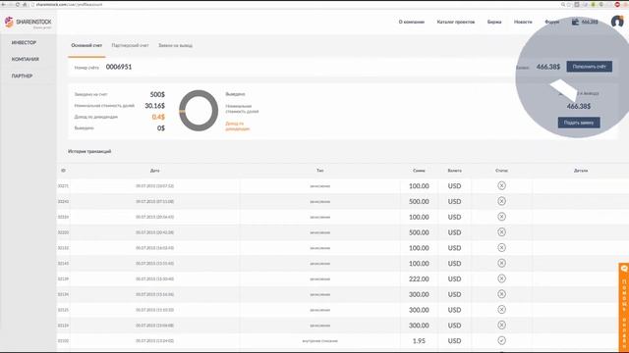Click the checkmark status icon in 1.95 row
Image resolution: width=629 pixels, height=353 pixels.
pos(501,340)
